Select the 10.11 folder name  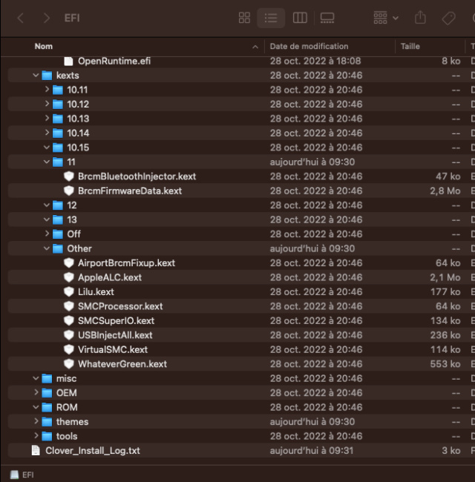click(x=77, y=90)
